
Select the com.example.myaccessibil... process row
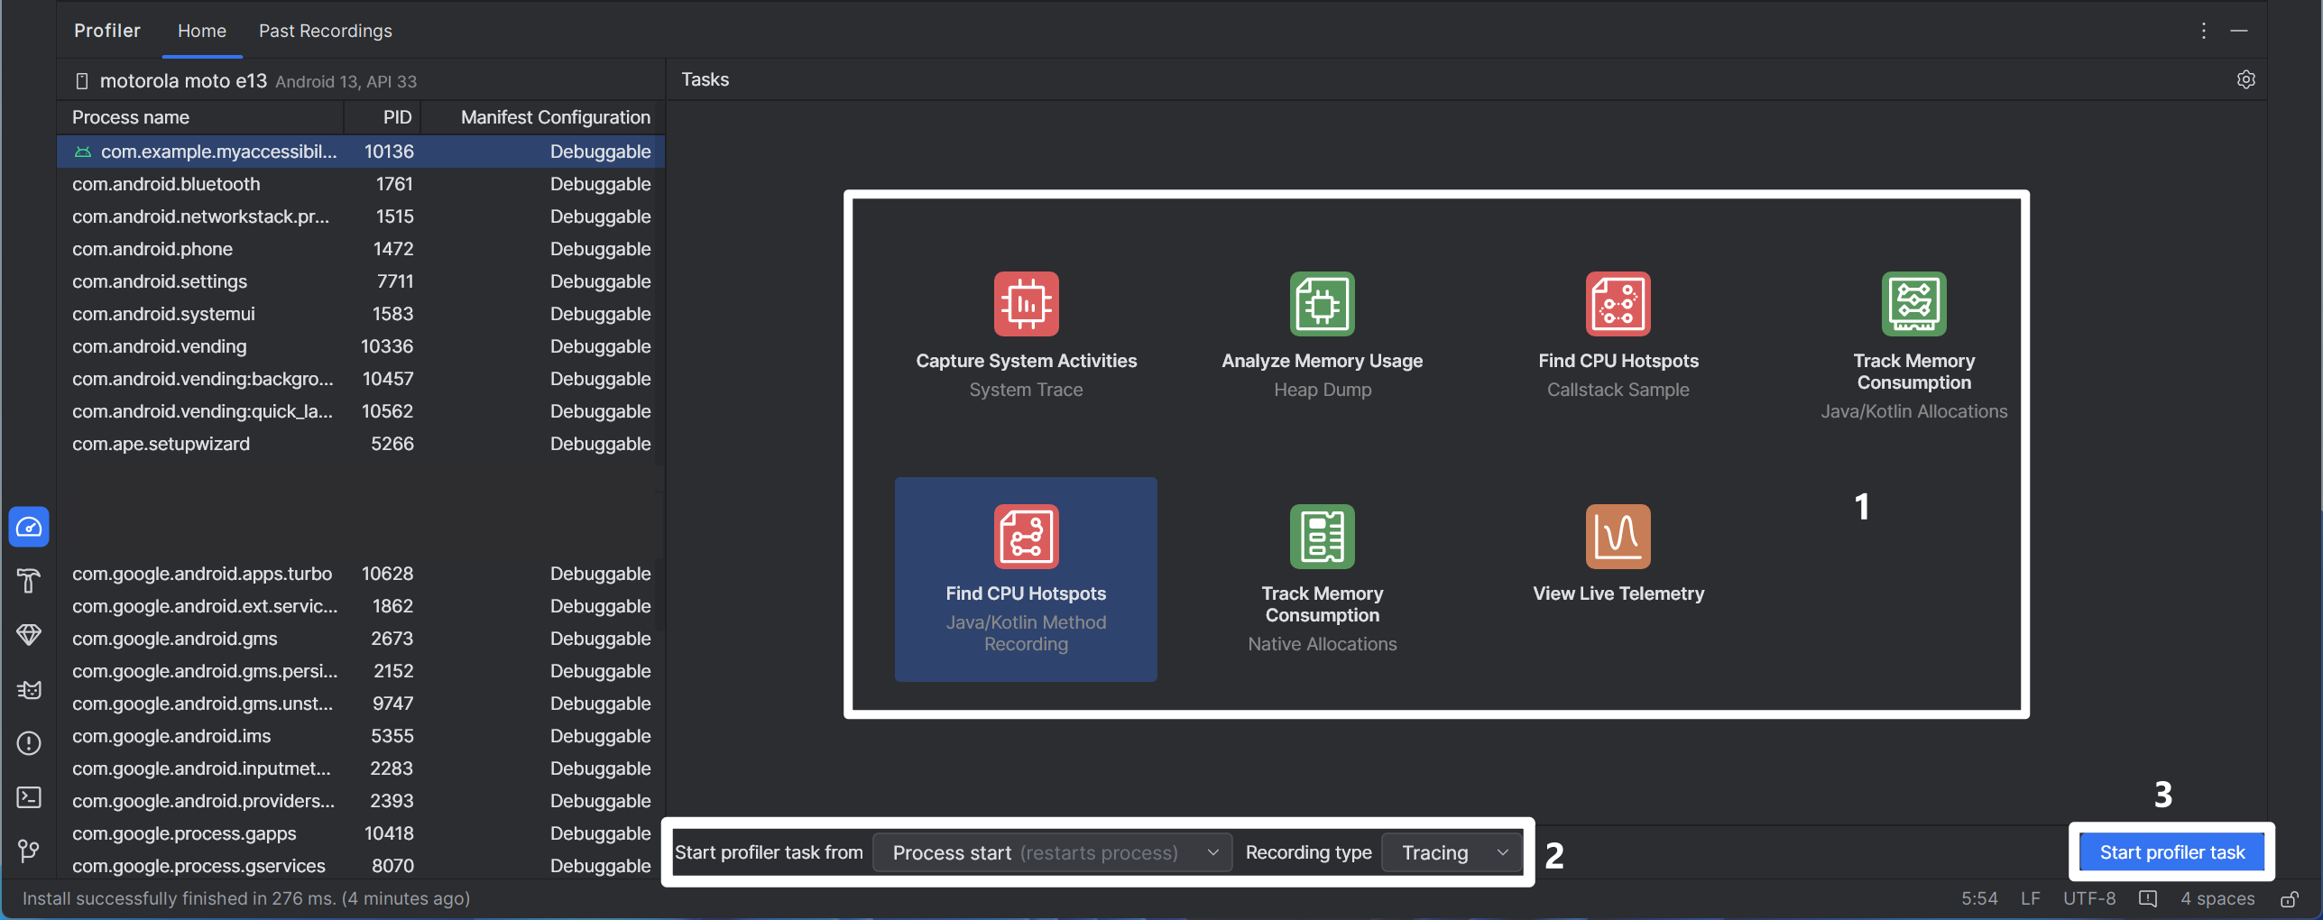click(x=361, y=152)
